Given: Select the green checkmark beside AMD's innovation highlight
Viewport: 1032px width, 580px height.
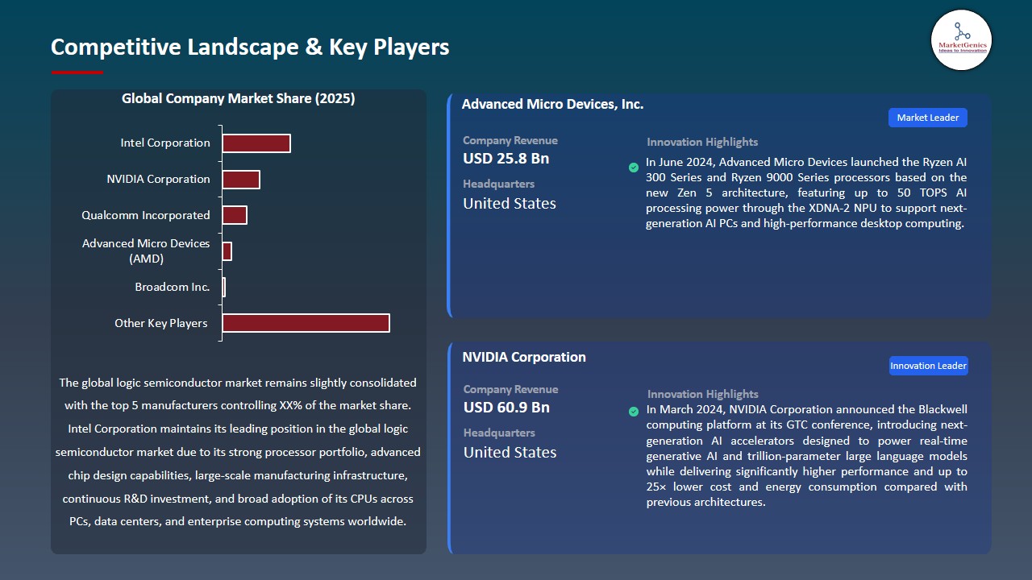Looking at the screenshot, I should point(633,168).
